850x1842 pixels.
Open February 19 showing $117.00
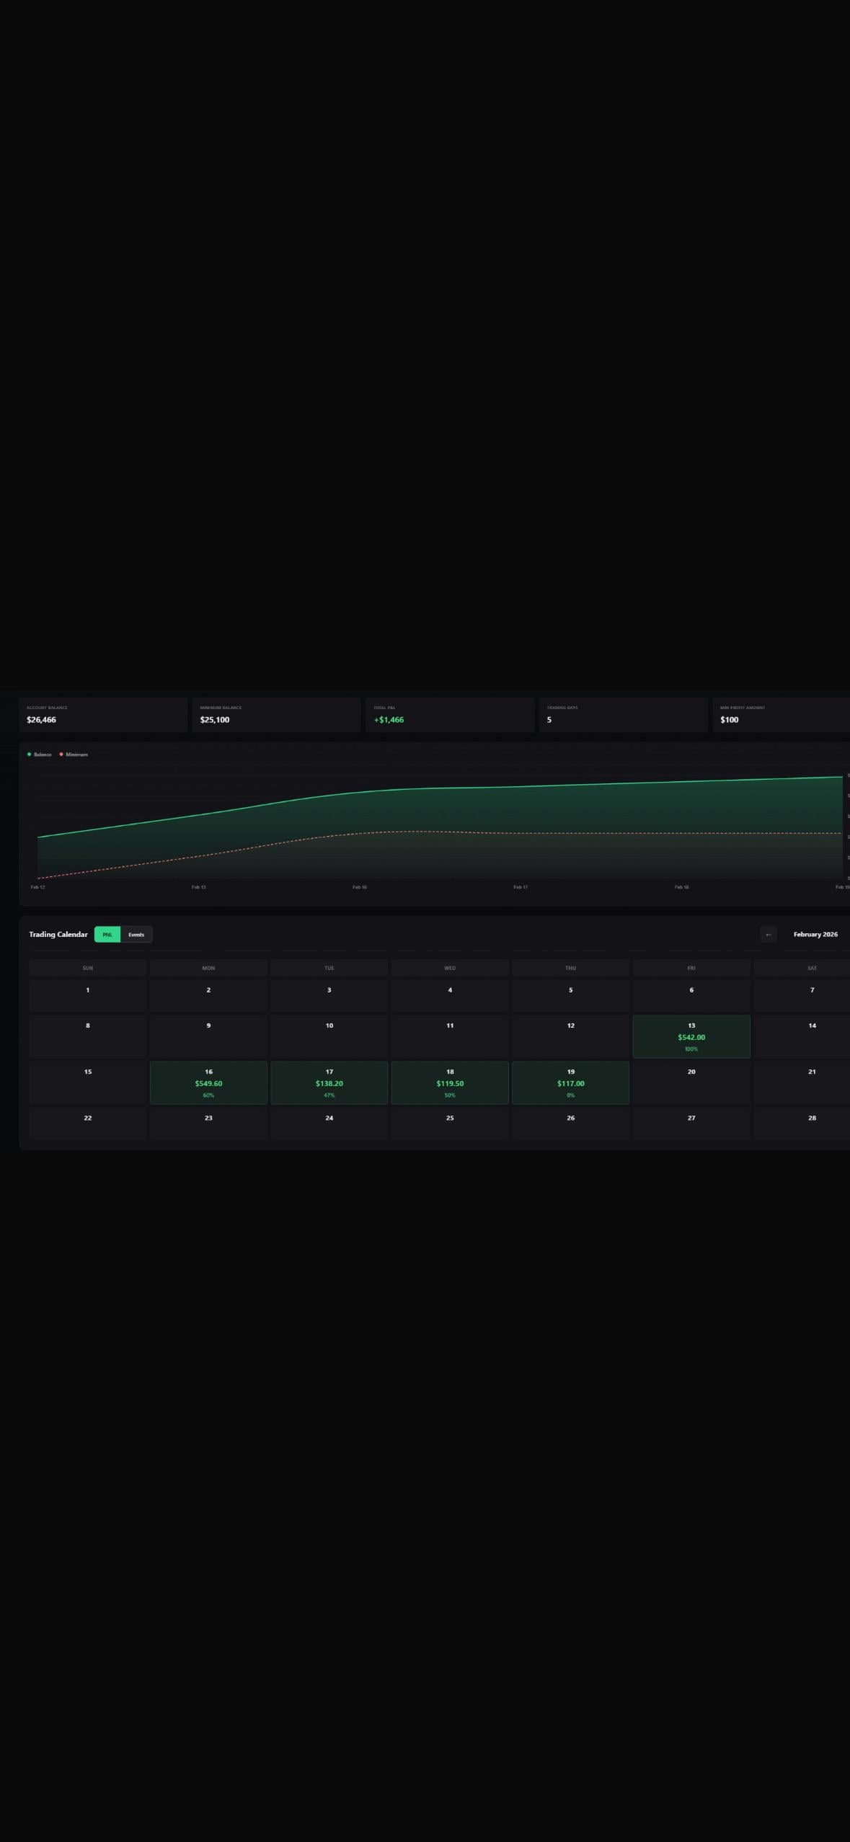click(570, 1083)
